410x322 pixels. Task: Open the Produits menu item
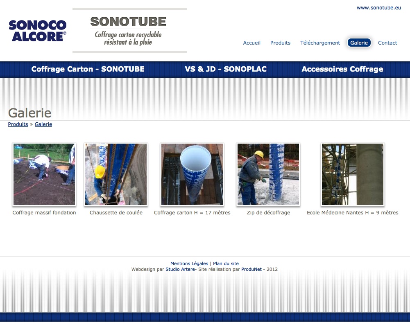tap(280, 43)
